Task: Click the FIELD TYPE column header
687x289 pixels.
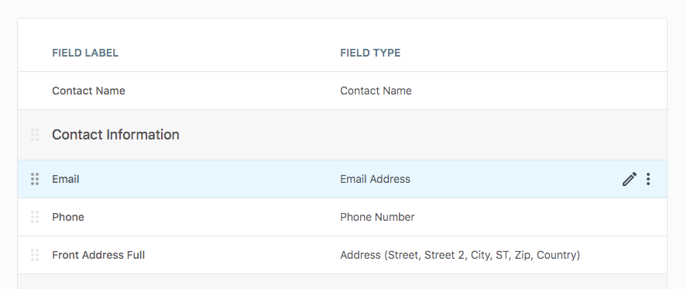Action: tap(370, 53)
